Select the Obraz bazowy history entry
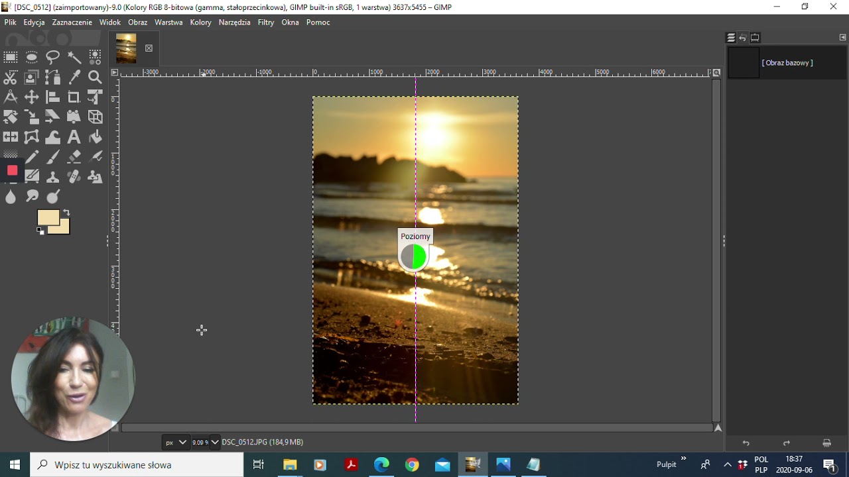Screen dimensions: 849x477 (787, 63)
